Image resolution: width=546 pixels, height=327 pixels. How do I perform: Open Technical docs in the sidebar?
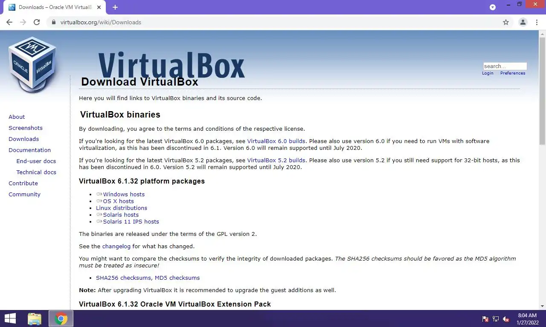[36, 172]
